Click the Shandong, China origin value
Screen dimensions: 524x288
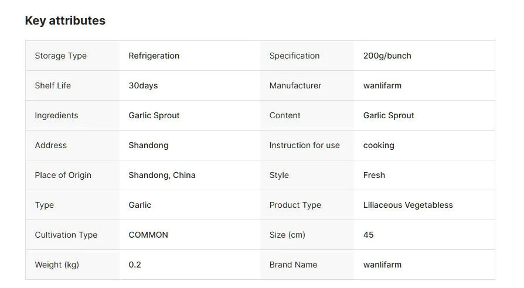click(162, 175)
